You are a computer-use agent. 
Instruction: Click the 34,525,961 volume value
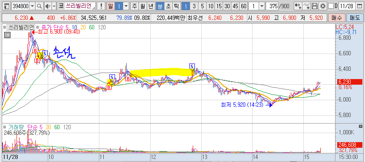[x=94, y=18]
